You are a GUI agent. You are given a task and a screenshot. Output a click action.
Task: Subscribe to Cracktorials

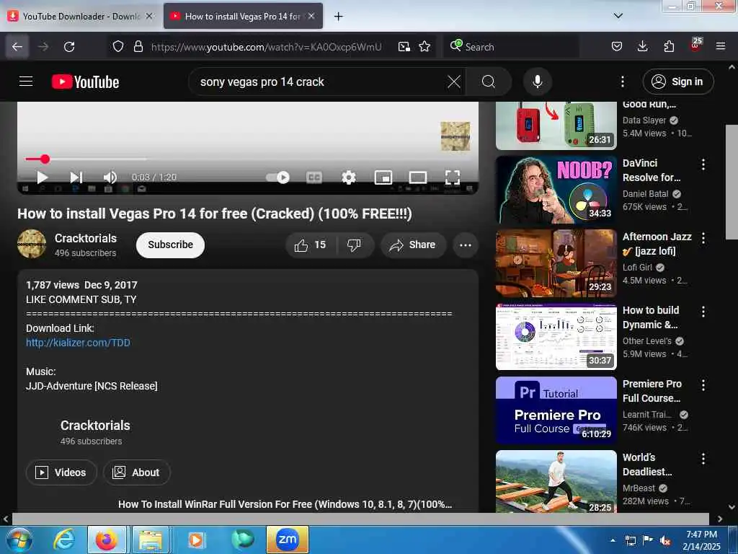coord(170,245)
